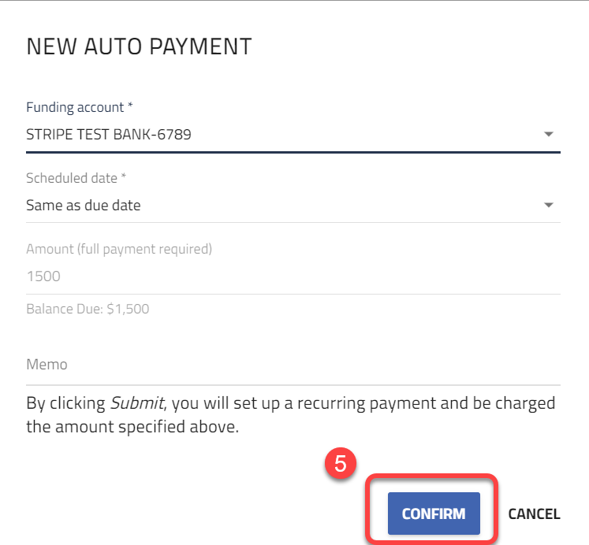589x545 pixels.
Task: Expand the Scheduled date dropdown arrow
Action: [x=549, y=206]
